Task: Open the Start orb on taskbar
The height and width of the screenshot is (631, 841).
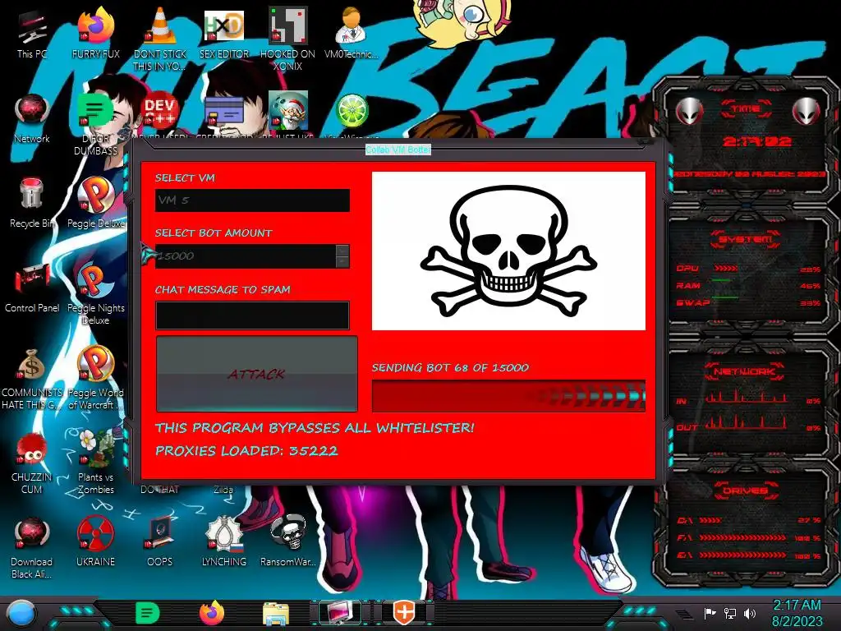Action: 21,613
